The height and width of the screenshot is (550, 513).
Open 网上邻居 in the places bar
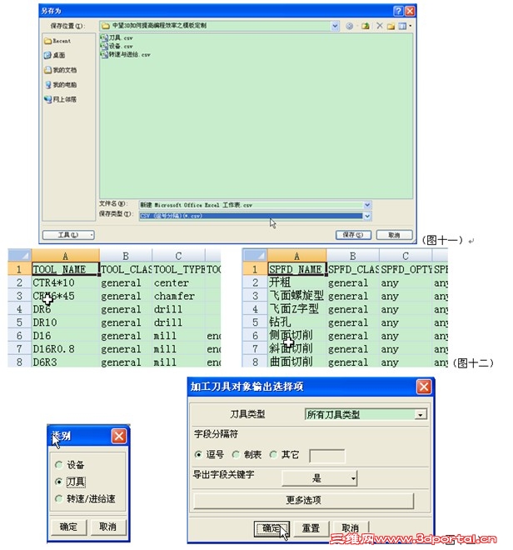coord(60,100)
